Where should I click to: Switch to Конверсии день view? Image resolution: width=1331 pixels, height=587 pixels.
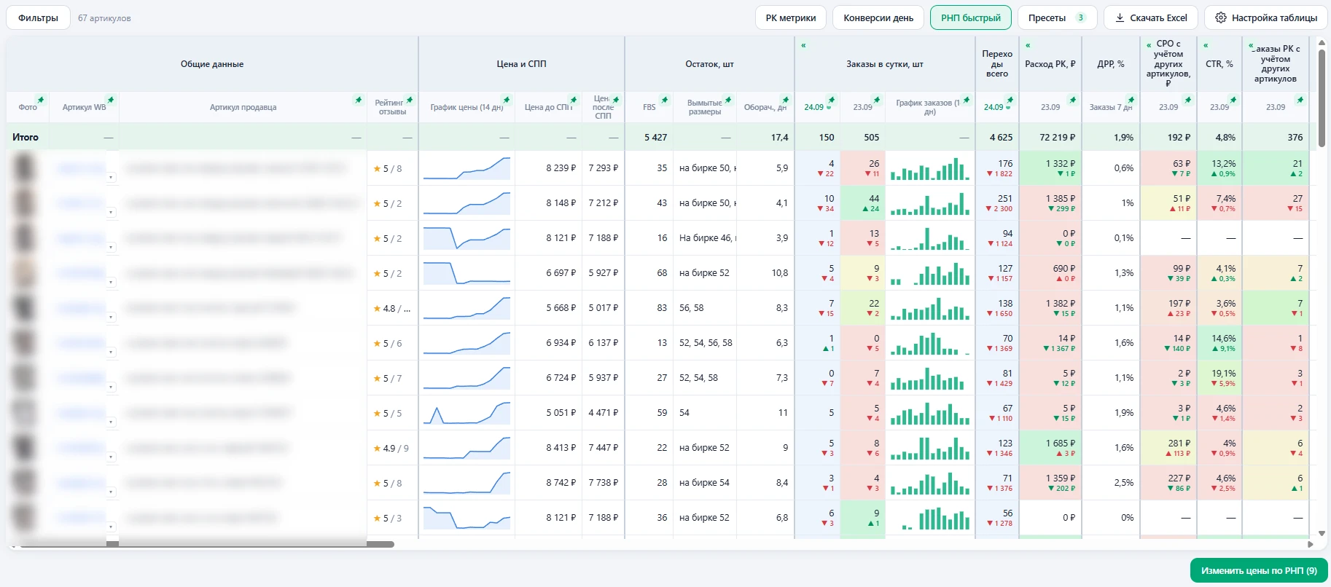[x=878, y=17]
